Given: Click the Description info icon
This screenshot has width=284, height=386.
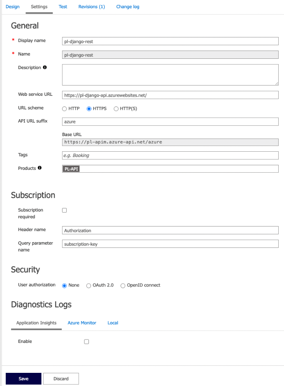Looking at the screenshot, I should pyautogui.click(x=44, y=67).
